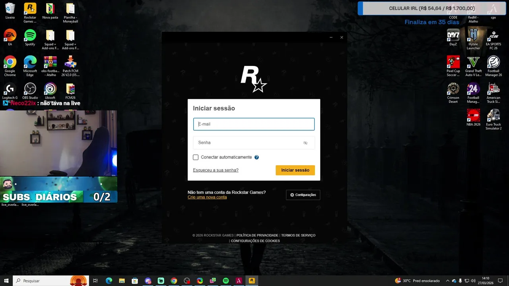Select the OBS Studio desktop icon
509x286 pixels.
tap(30, 91)
